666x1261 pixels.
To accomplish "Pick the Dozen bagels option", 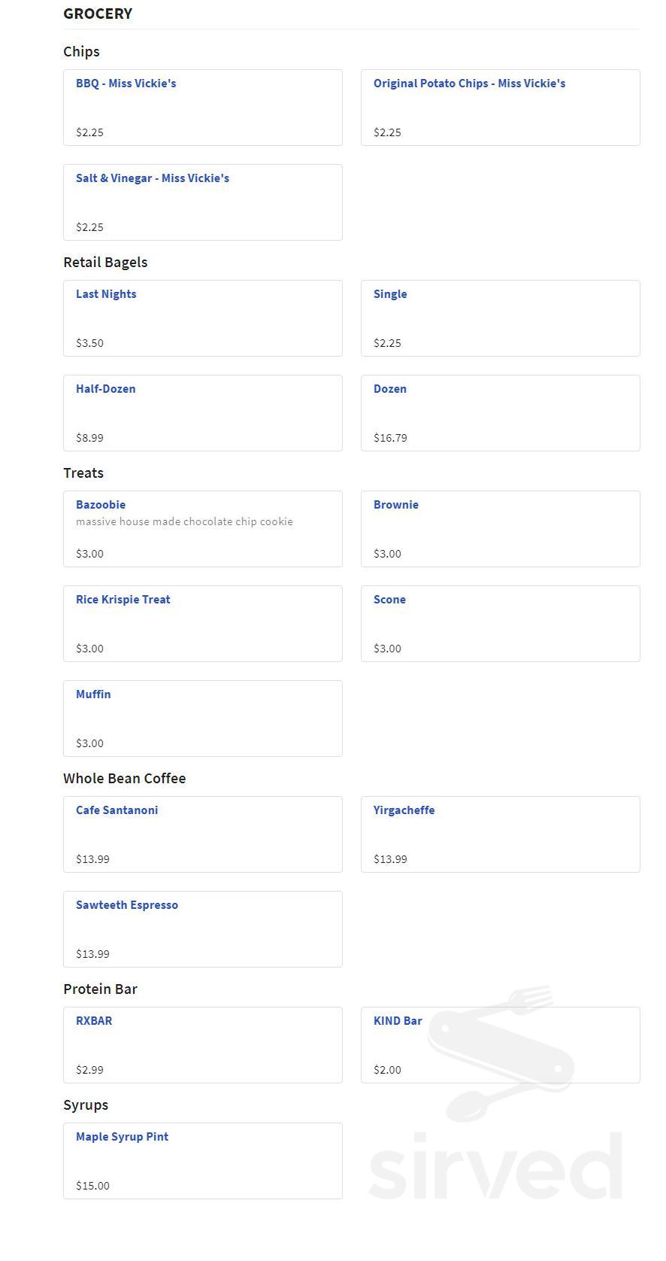I will (x=501, y=413).
